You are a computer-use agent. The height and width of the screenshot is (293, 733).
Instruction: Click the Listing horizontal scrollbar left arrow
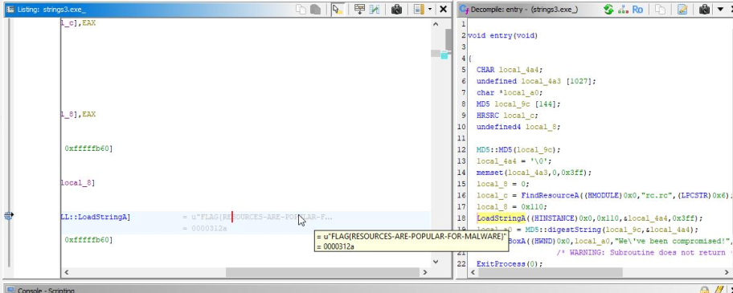(67, 272)
